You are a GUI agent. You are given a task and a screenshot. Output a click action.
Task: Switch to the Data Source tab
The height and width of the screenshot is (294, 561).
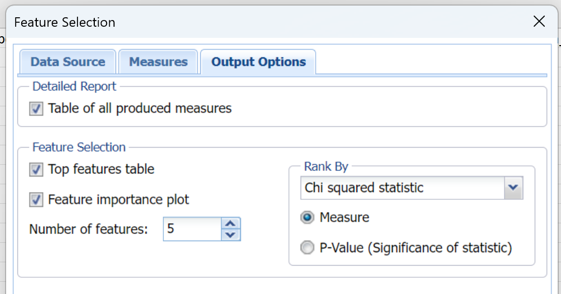[x=67, y=62]
